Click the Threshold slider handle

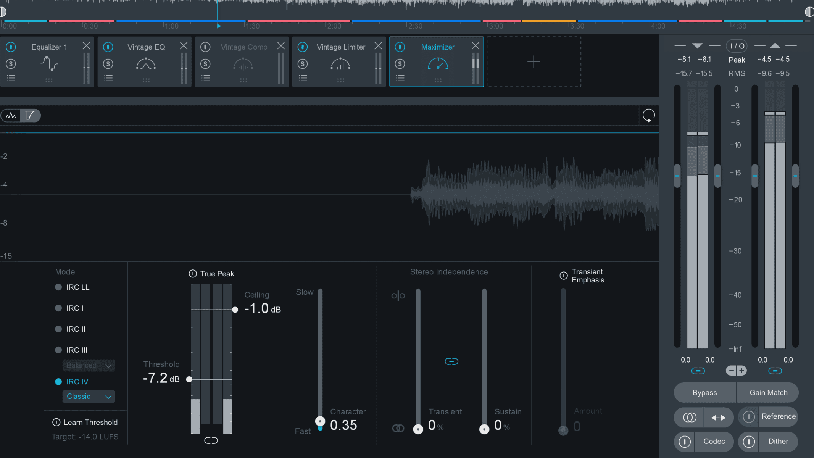[x=189, y=379]
